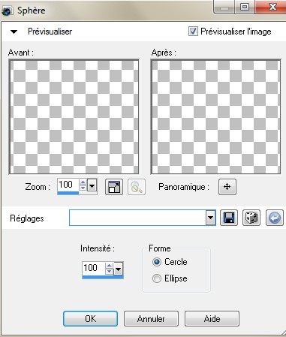Click the OK button
The width and height of the screenshot is (286, 337).
(90, 319)
